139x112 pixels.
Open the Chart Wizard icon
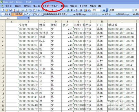click(x=85, y=10)
